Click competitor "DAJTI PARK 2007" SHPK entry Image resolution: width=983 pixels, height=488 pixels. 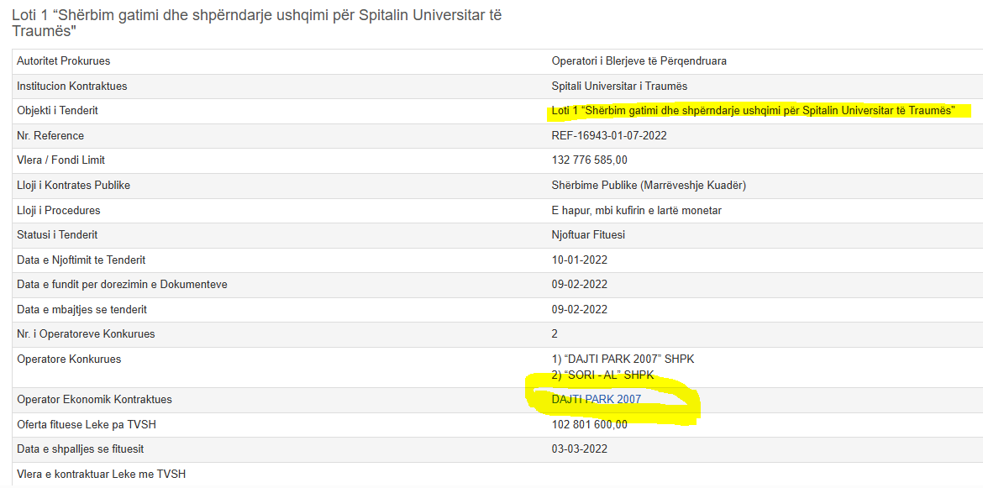point(623,359)
